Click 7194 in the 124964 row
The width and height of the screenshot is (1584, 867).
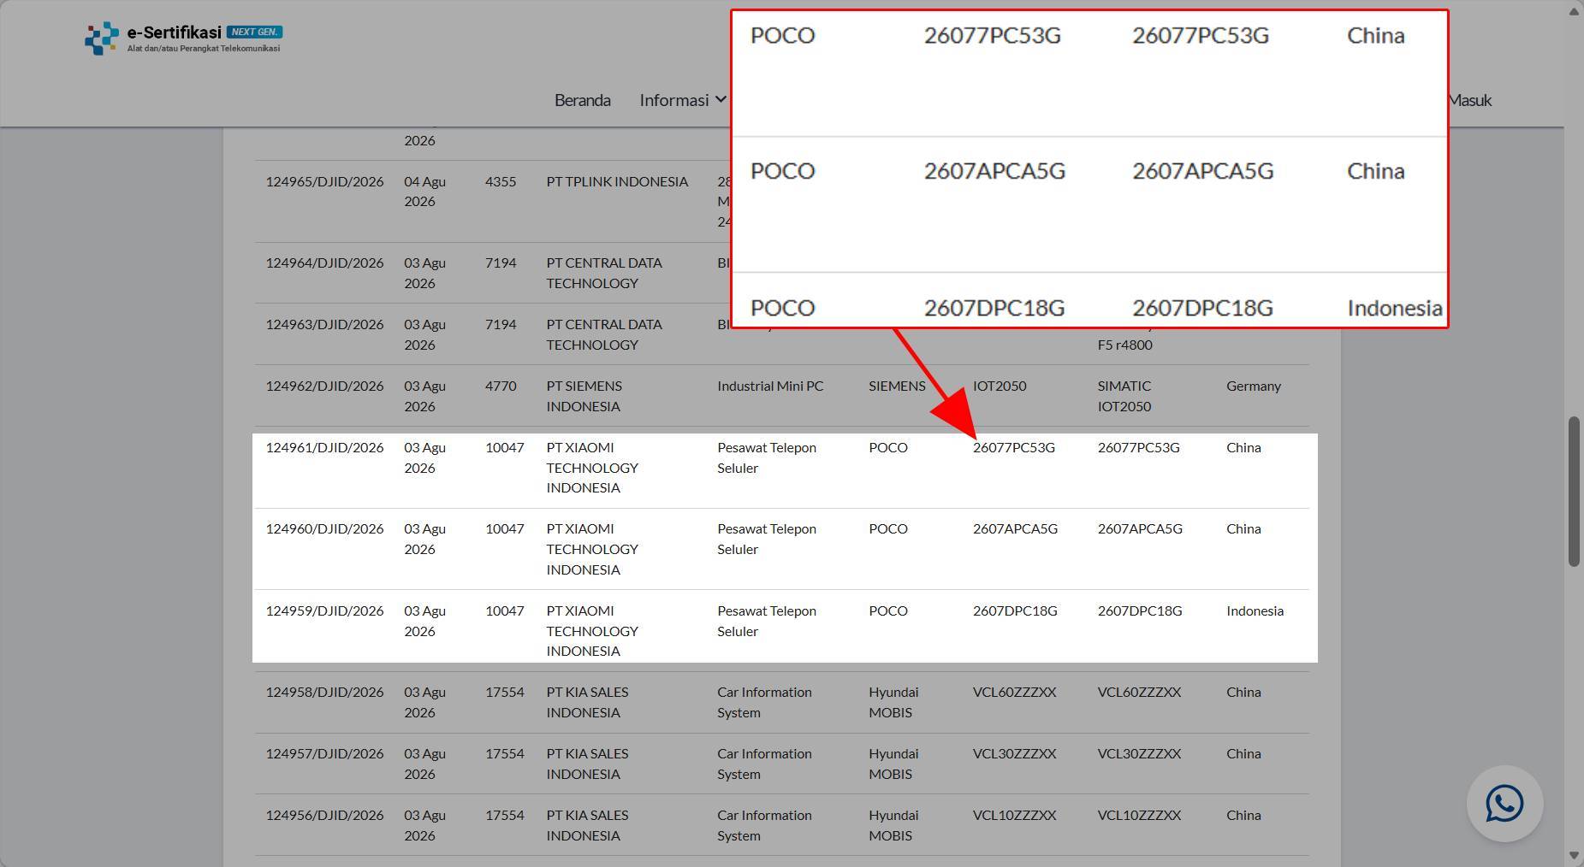[x=501, y=262]
